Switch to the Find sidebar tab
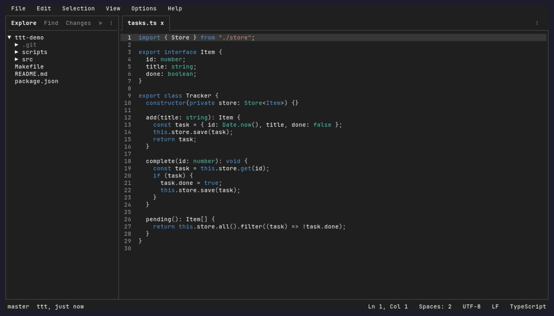This screenshot has height=316, width=554. [51, 23]
